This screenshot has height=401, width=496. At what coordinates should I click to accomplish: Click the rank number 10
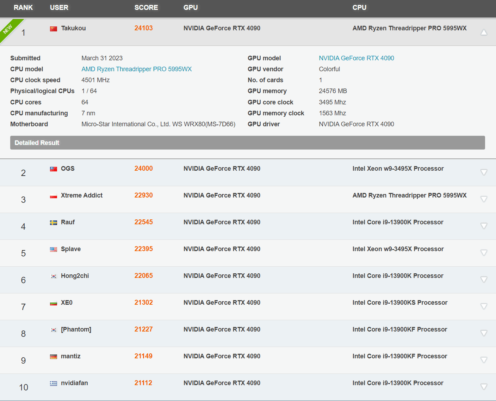click(x=23, y=387)
